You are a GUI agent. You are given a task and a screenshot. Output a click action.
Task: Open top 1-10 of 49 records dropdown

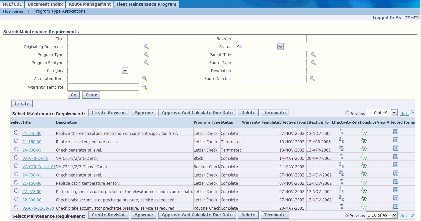[382, 113]
